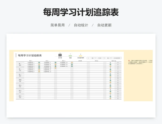
Task: Click the 简单易用 subtitle text
Action: 58,25
